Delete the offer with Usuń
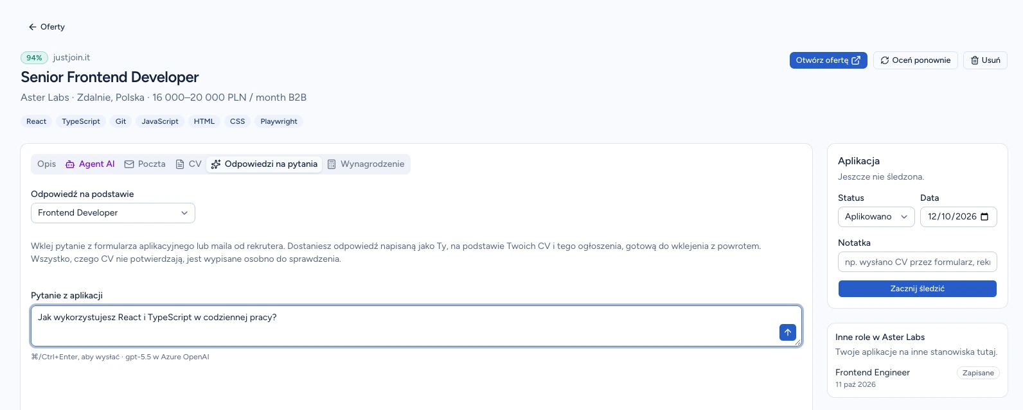 (985, 60)
